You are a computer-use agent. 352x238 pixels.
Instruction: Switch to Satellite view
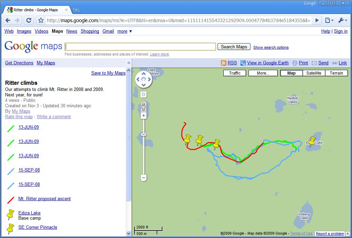coord(314,73)
